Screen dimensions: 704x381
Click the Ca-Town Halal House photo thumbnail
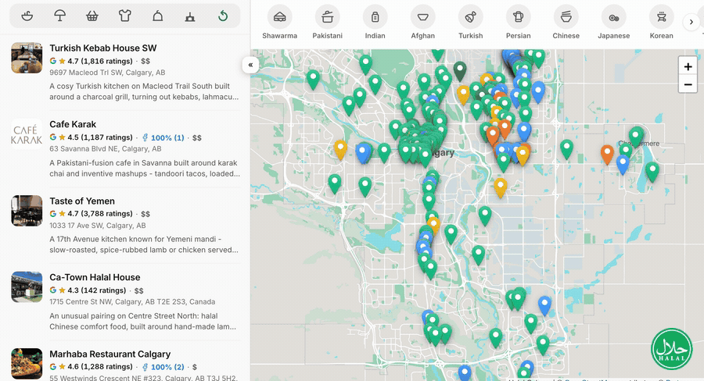pyautogui.click(x=27, y=287)
